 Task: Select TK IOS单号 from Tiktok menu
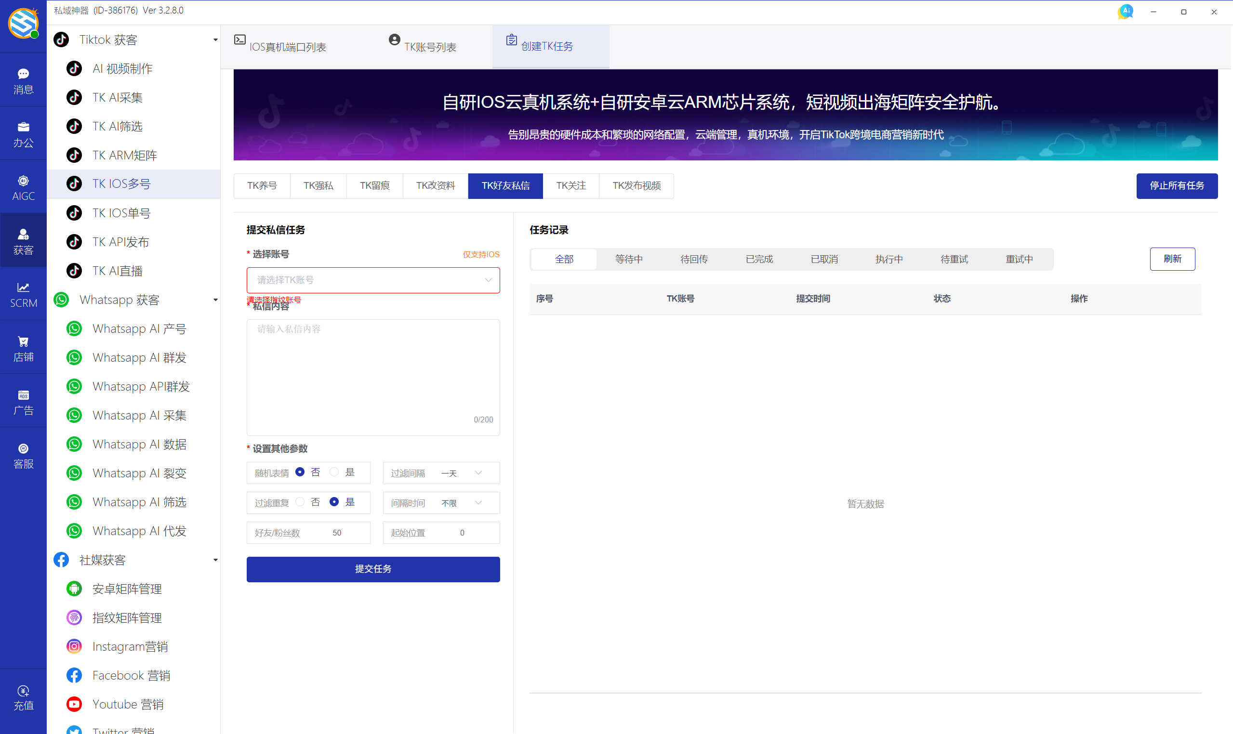121,212
